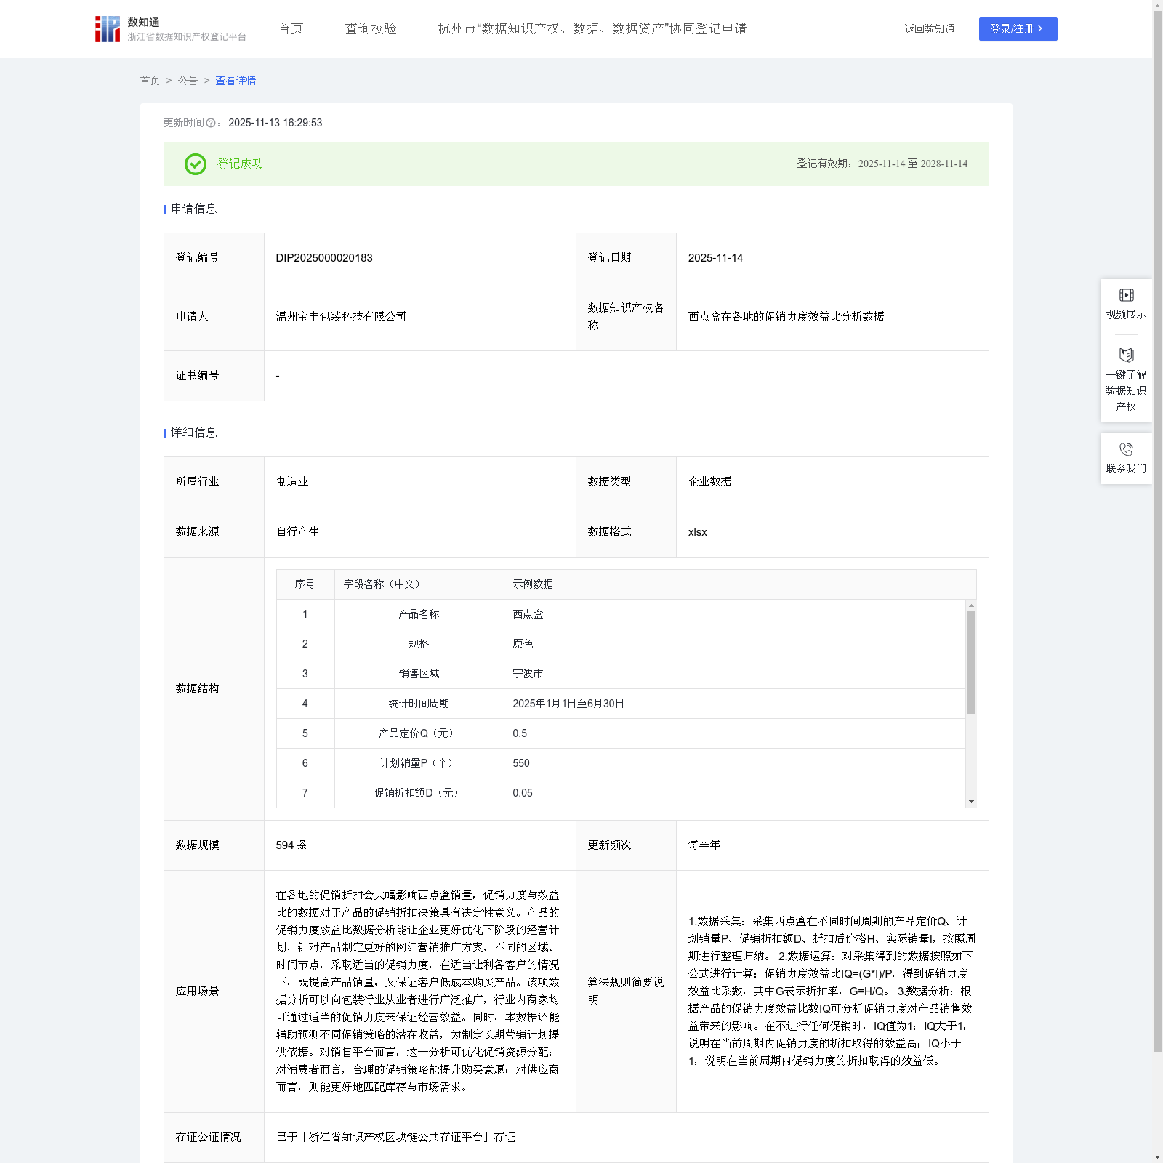The height and width of the screenshot is (1163, 1163).
Task: Open 一键了解数据知识产权 sidebar icon
Action: 1126,355
